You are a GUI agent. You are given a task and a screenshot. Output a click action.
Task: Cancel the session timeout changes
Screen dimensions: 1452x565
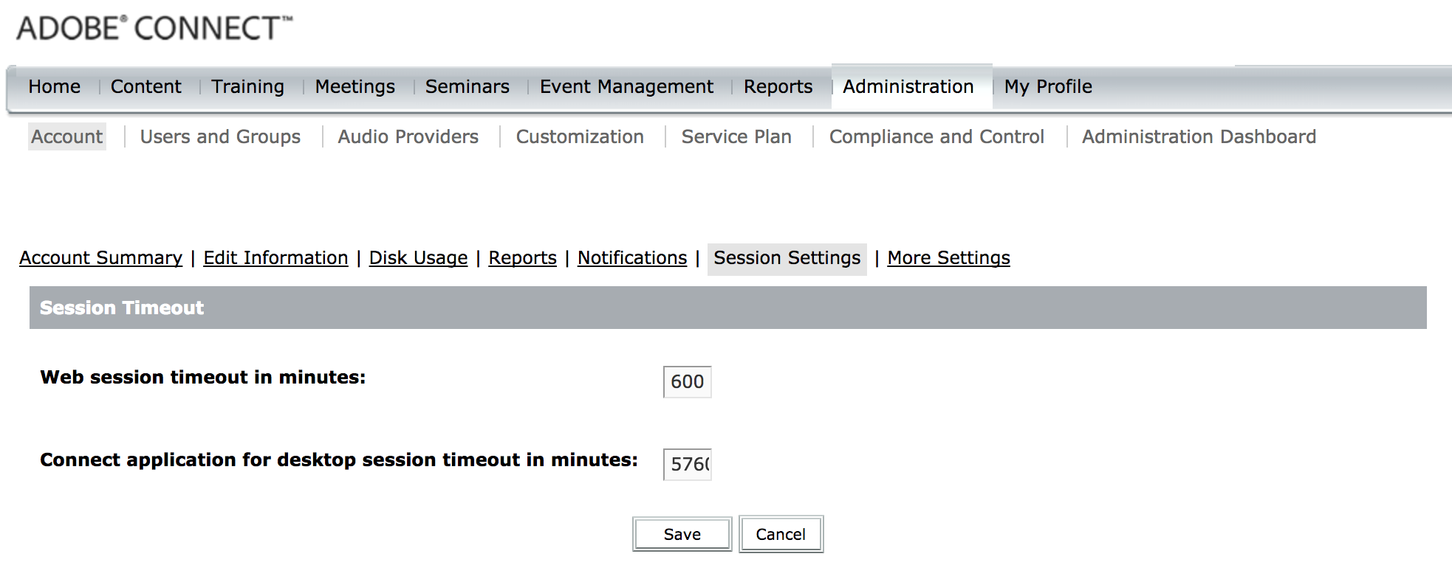click(781, 533)
